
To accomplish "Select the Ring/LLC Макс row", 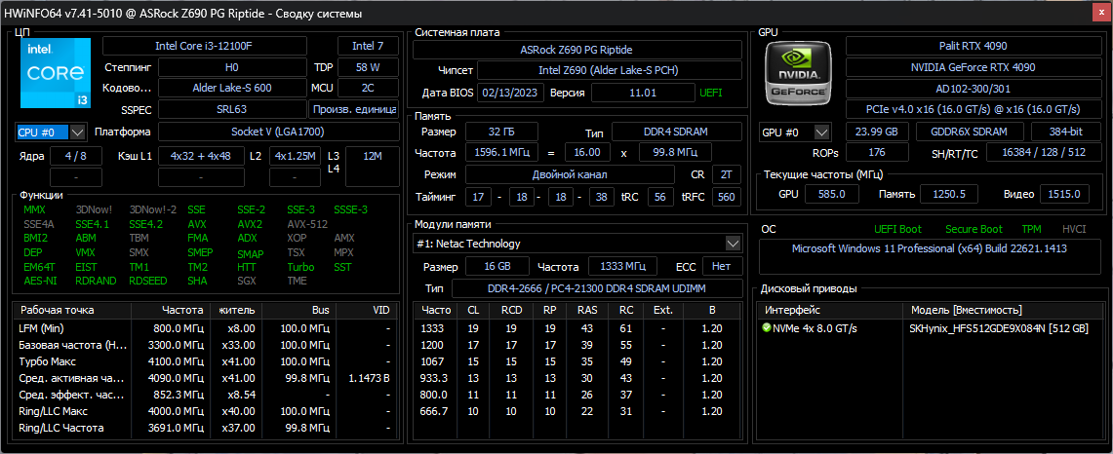I will tap(206, 411).
